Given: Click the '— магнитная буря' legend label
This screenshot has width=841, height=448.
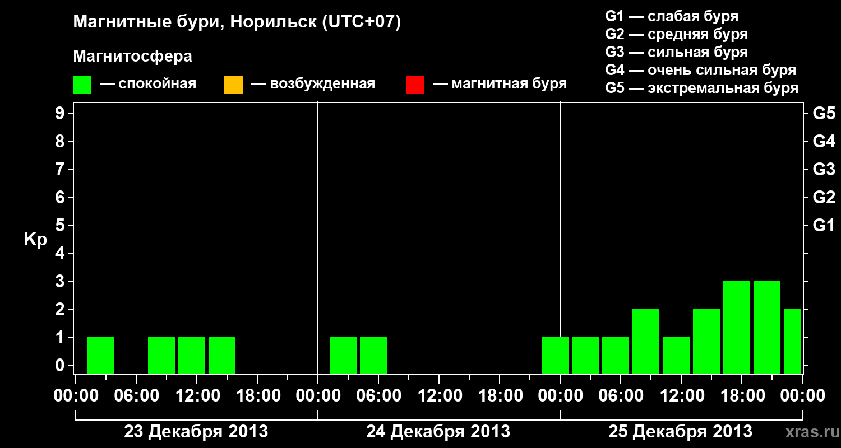Looking at the screenshot, I should 500,85.
